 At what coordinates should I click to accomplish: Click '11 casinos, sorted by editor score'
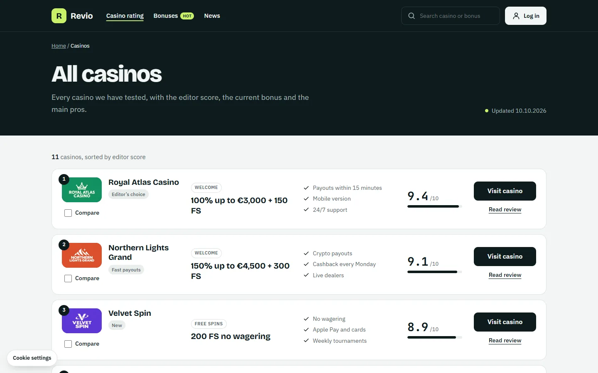tap(98, 157)
